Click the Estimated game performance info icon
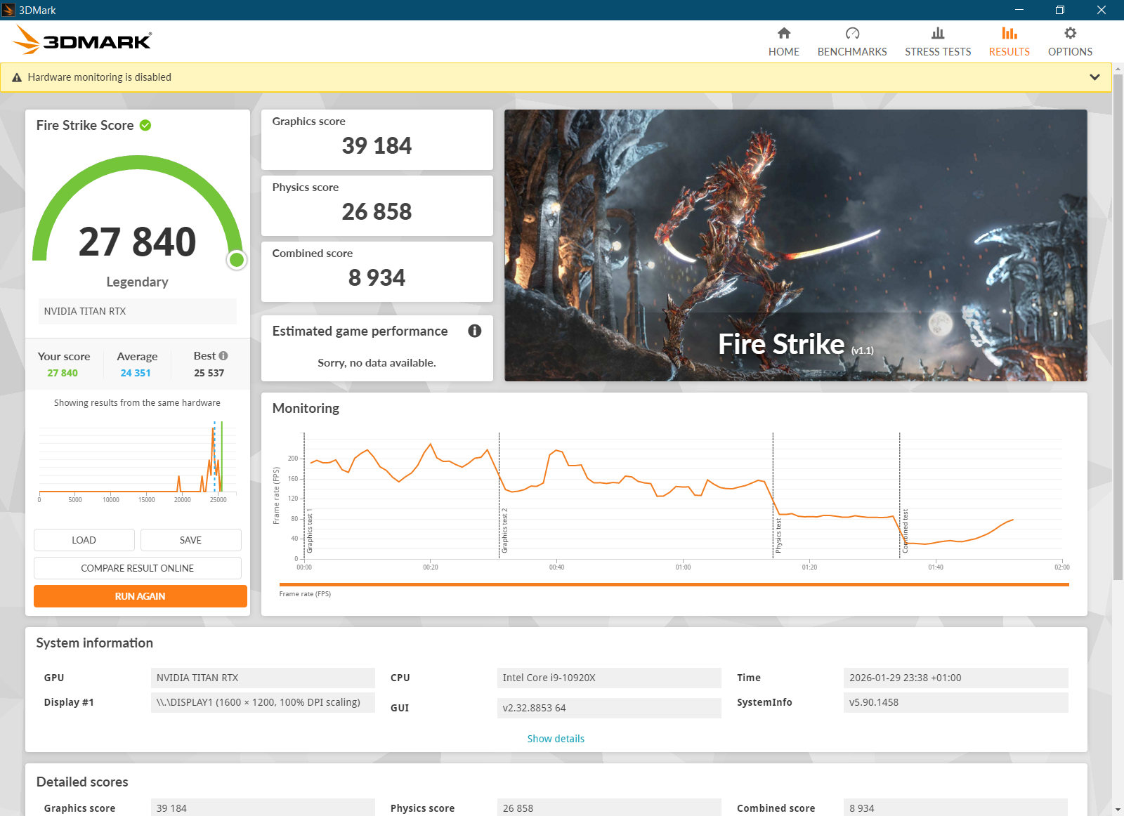Screen dimensions: 1124x816 click(475, 331)
